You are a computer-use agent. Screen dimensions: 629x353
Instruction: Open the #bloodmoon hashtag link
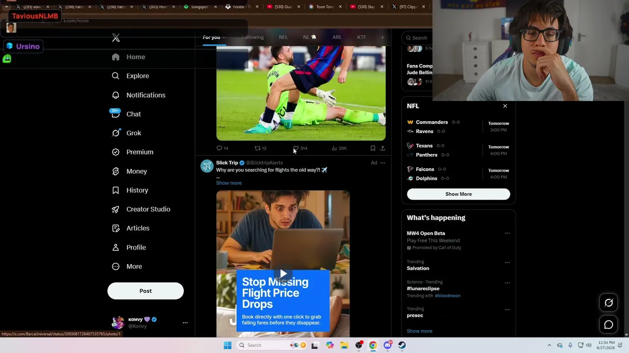tap(448, 296)
